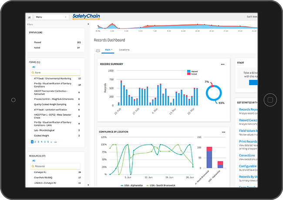The height and width of the screenshot is (200, 283).
Task: Open the Date Range control
Action: (x=252, y=17)
